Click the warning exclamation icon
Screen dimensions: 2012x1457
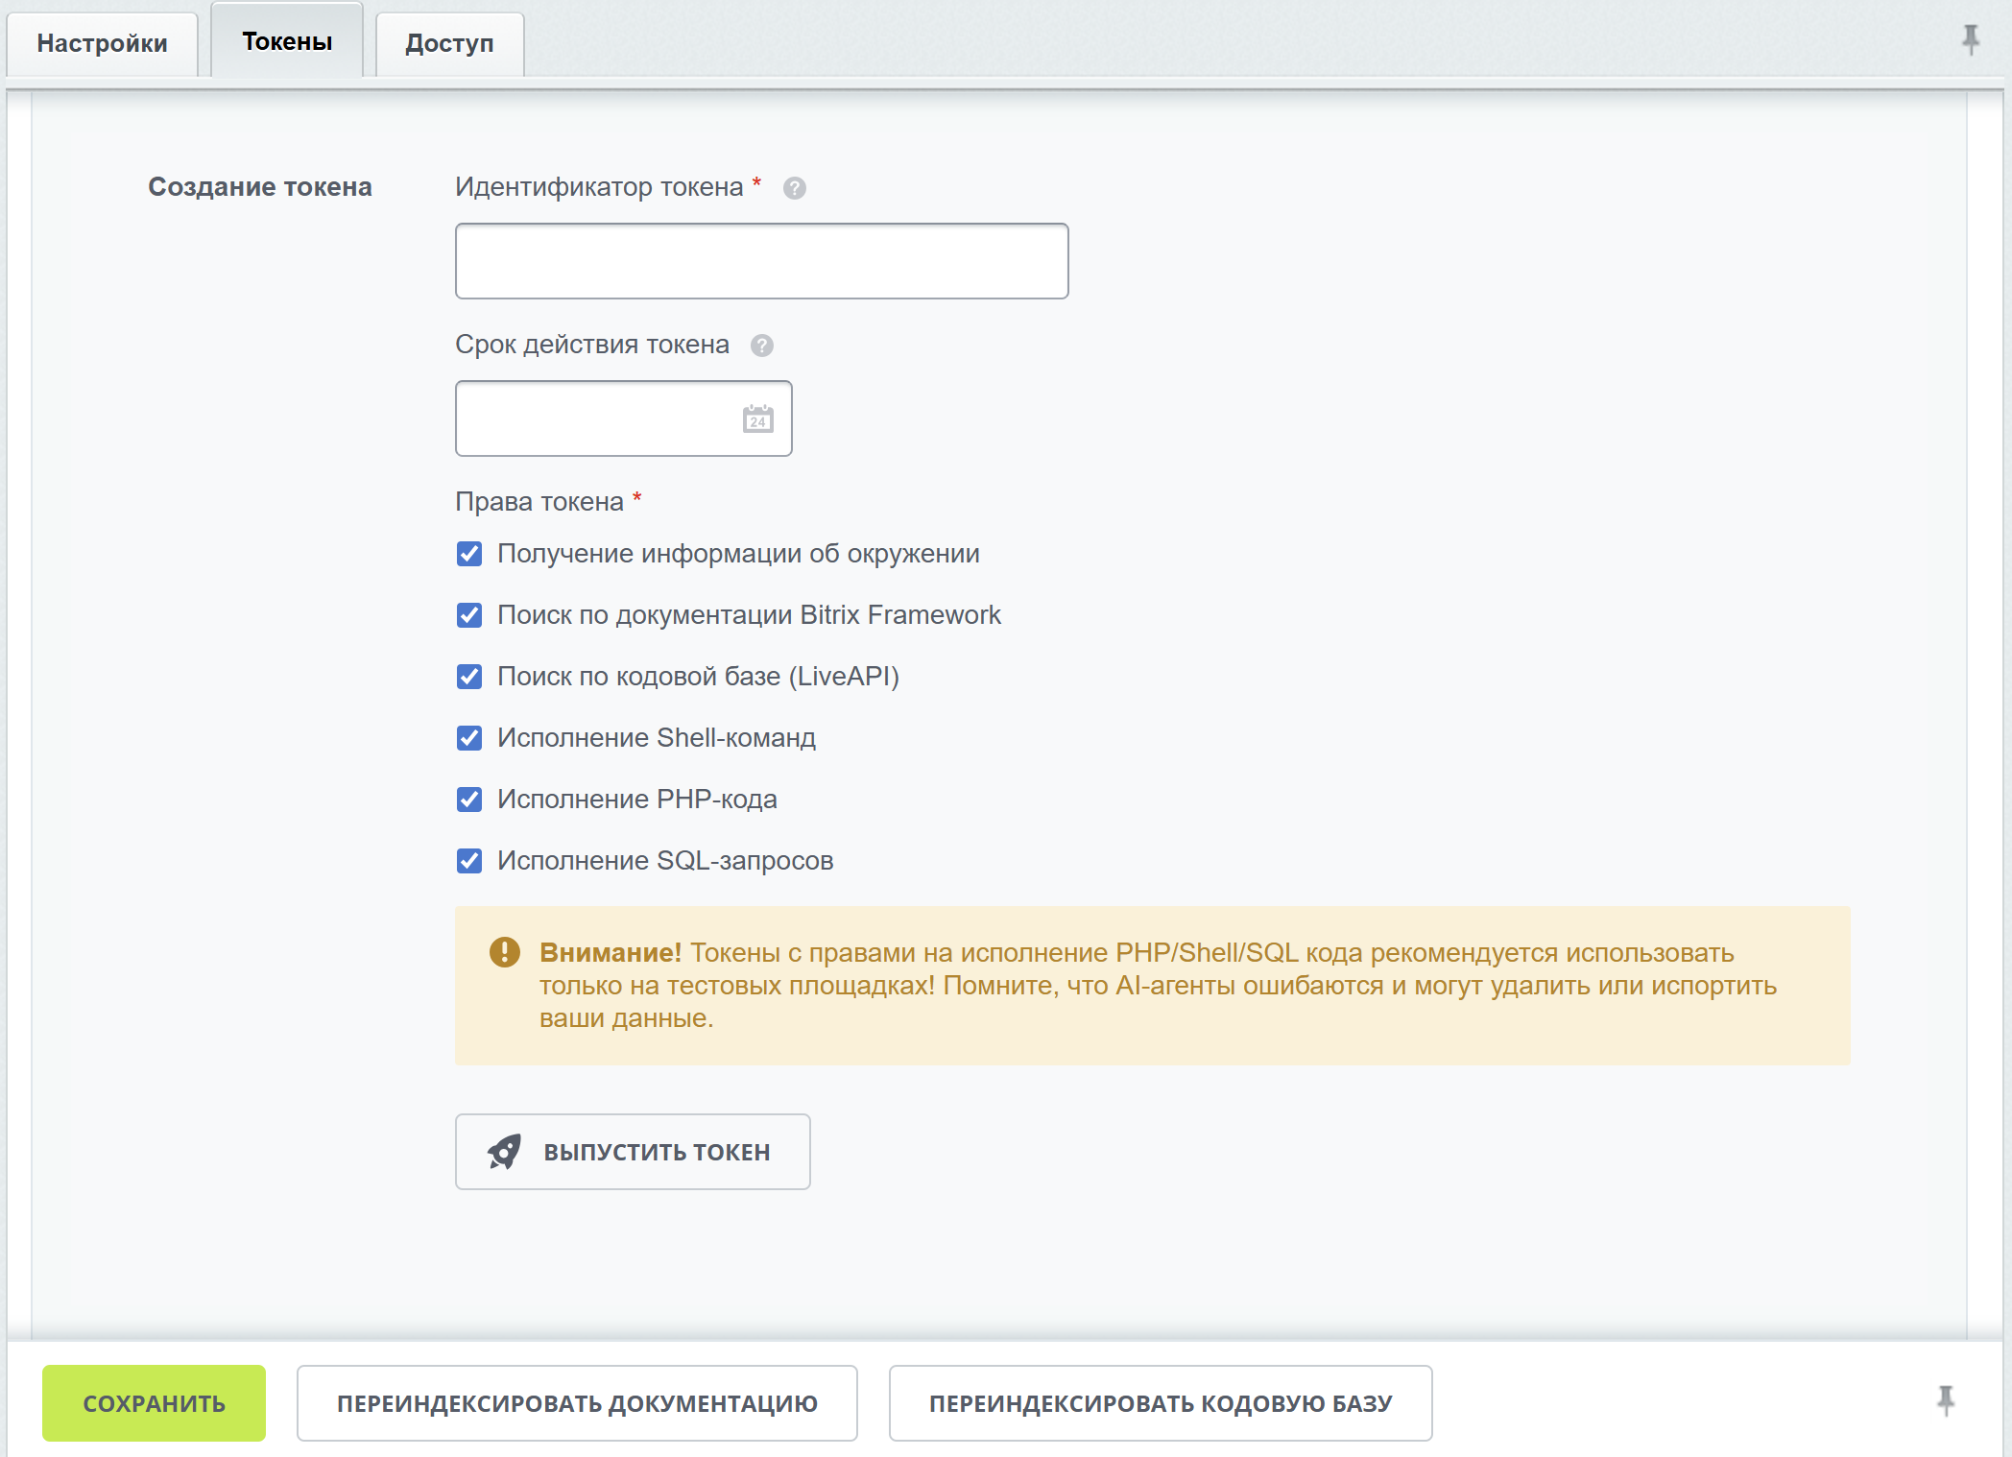[504, 952]
